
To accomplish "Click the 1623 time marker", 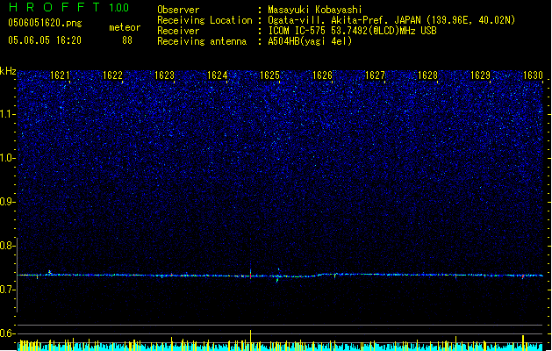I will (165, 75).
